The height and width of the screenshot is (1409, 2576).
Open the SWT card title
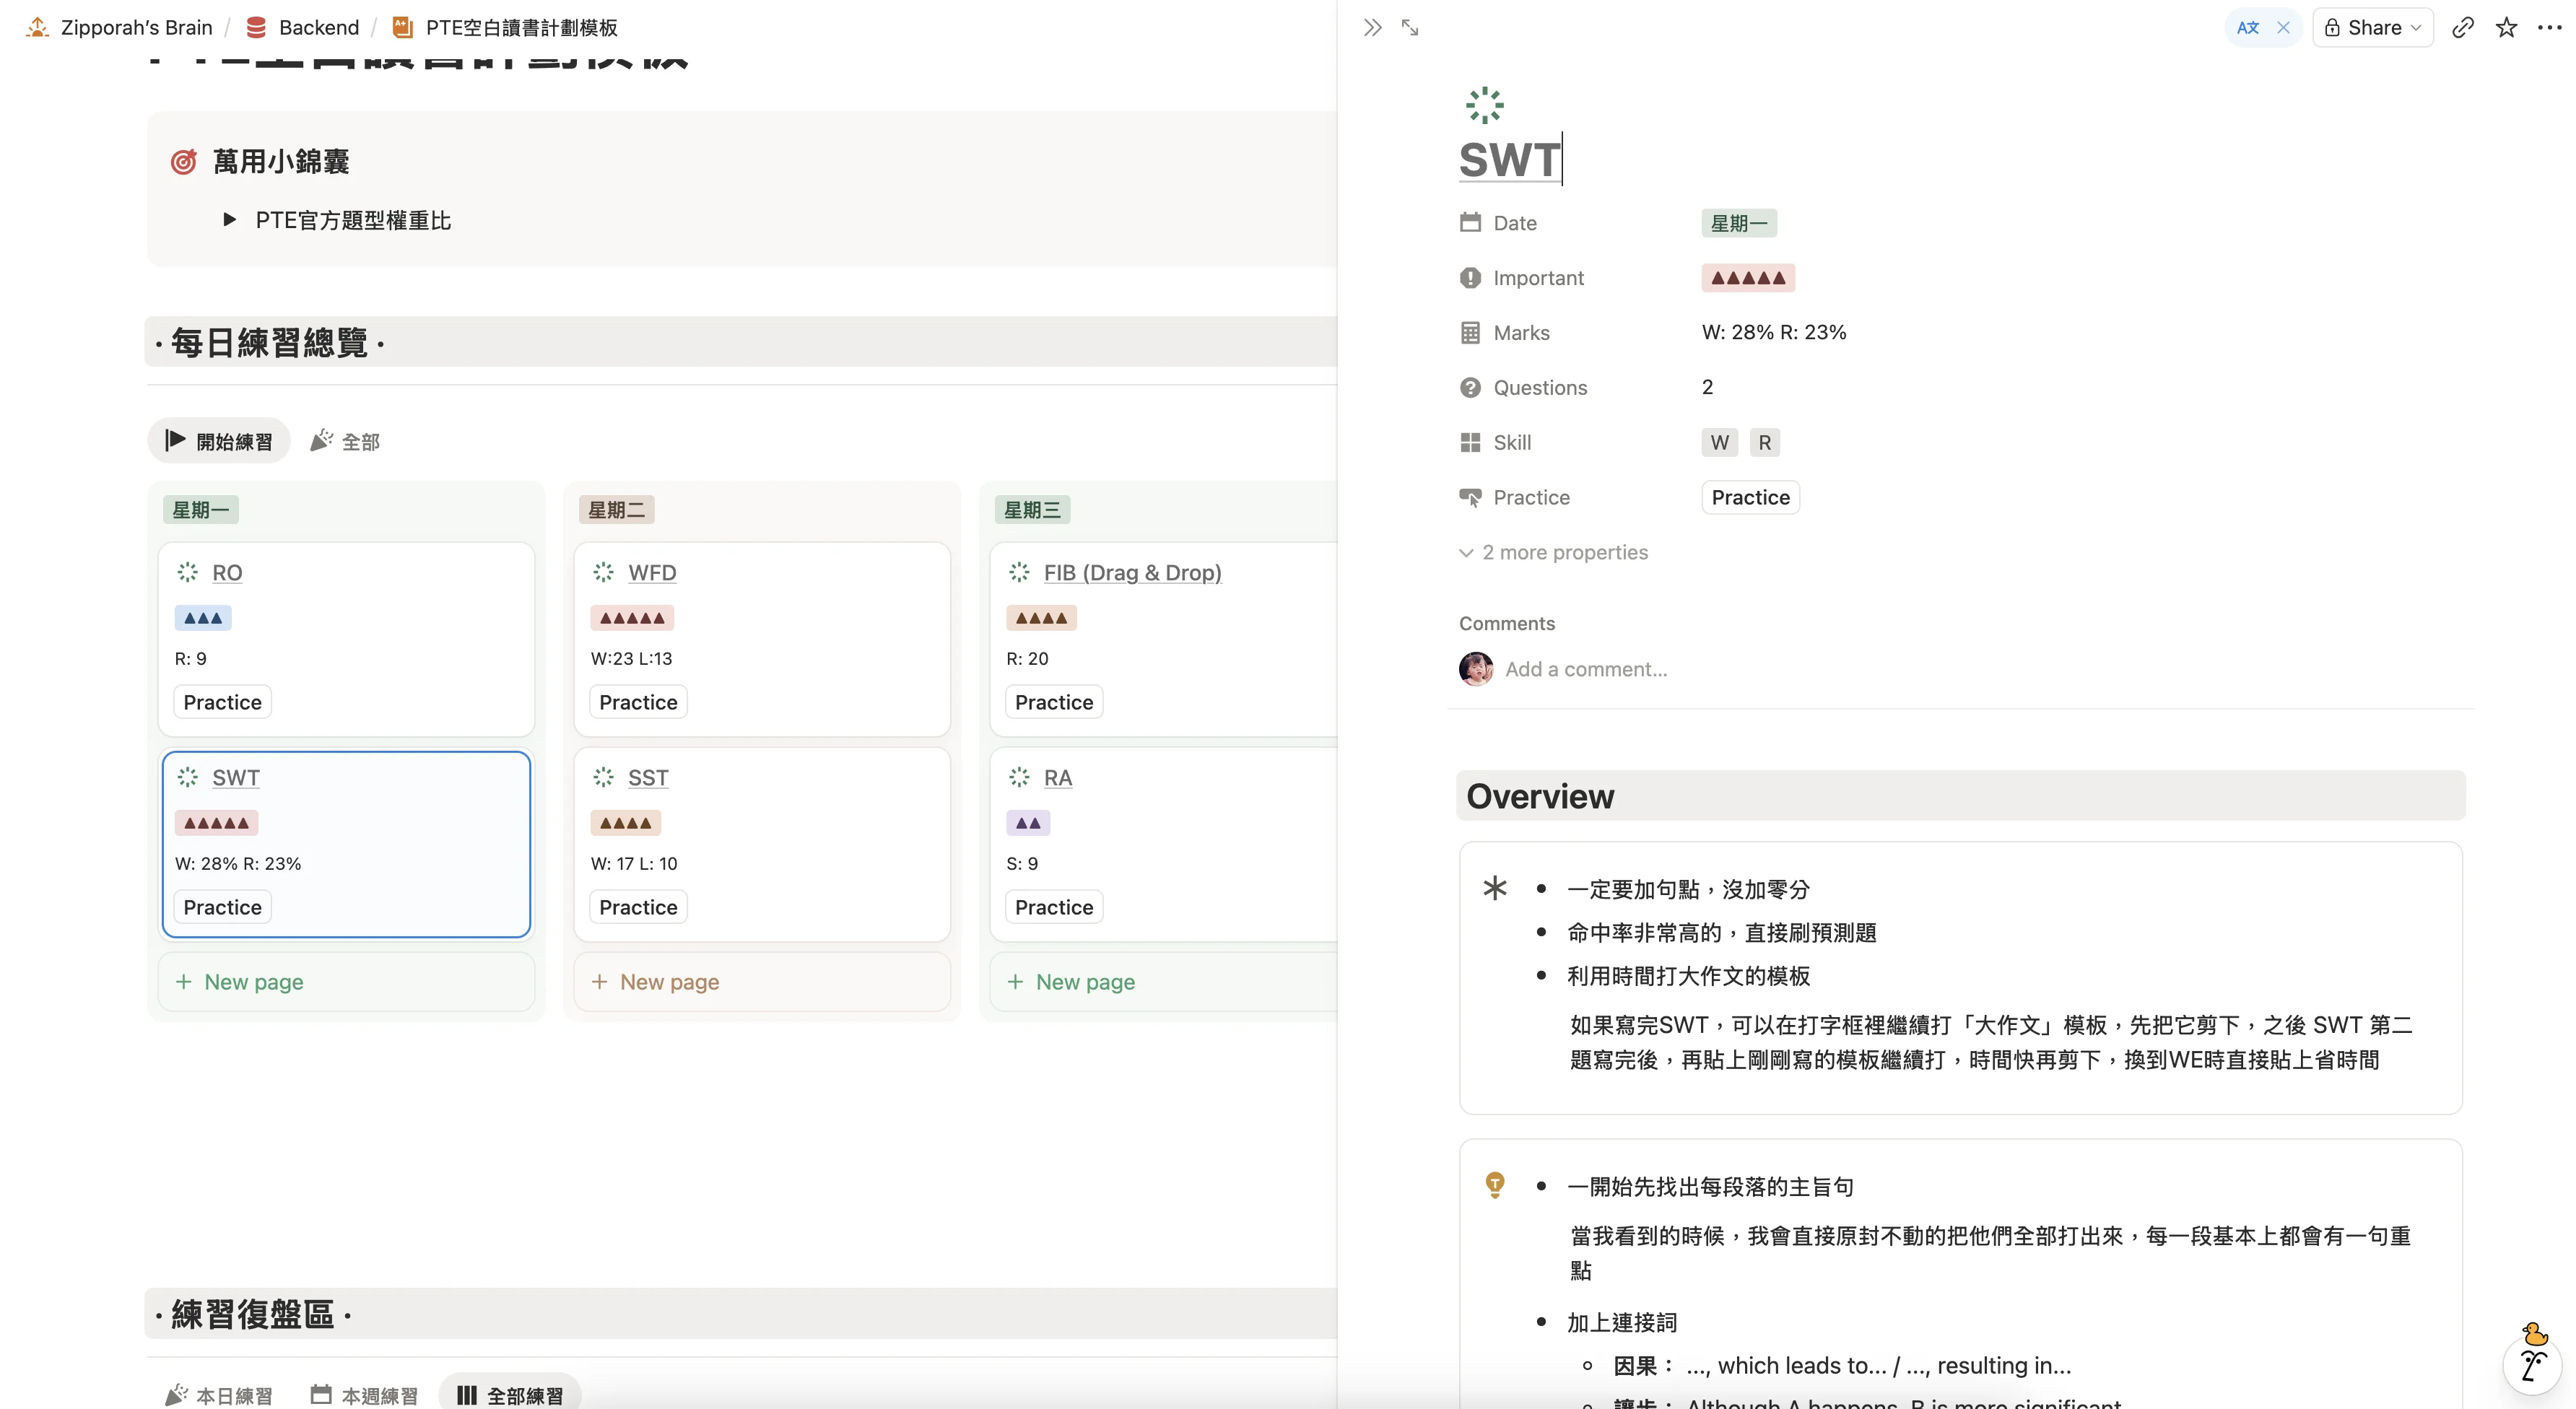pos(236,778)
